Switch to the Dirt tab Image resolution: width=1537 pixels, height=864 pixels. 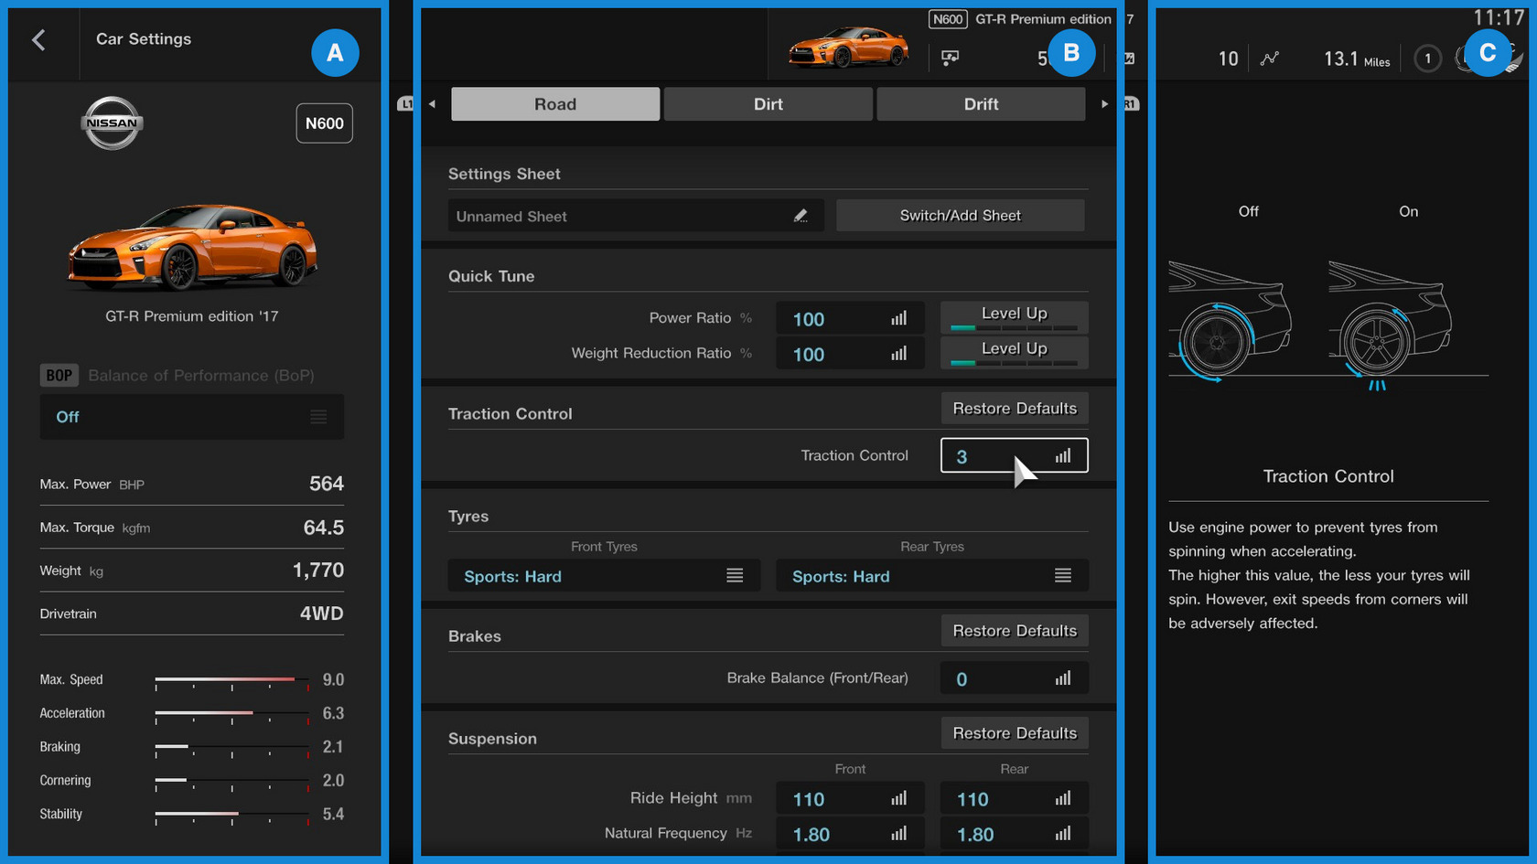click(x=768, y=104)
